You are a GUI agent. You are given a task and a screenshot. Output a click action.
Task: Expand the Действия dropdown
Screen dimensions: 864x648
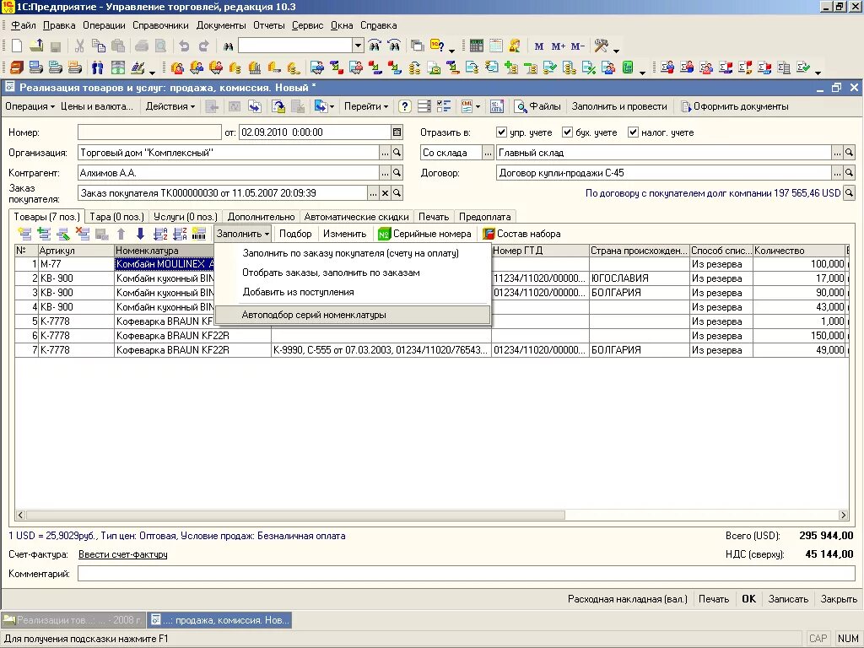pos(170,106)
